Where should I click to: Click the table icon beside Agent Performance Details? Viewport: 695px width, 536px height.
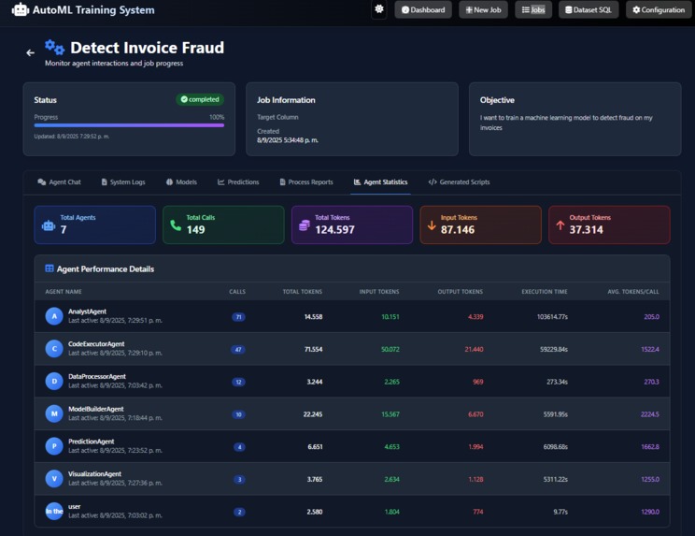50,268
